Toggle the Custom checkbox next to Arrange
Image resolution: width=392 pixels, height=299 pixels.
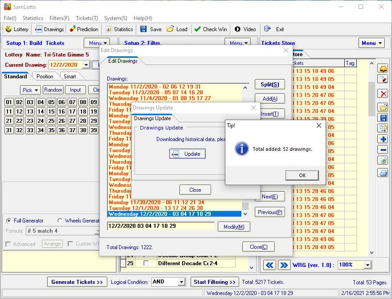coord(70,243)
